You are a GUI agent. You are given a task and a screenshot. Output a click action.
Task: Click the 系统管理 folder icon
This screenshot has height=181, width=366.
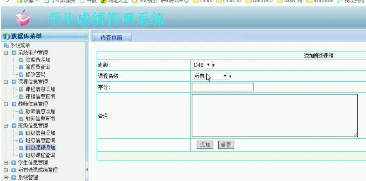pos(14,177)
